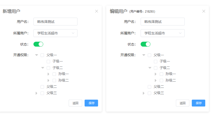Collapse 子级二 arrow in 编辑用户 dialog
The width and height of the screenshot is (211, 117).
pos(150,68)
